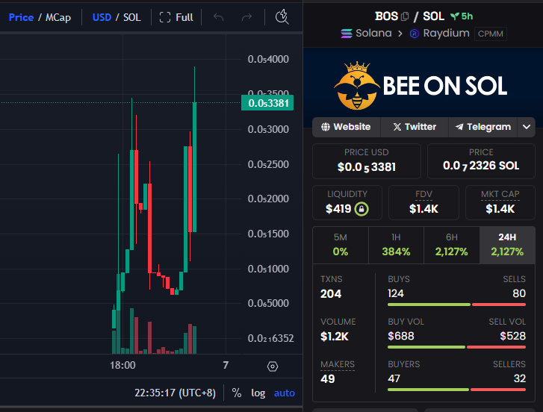
Task: Click the BUY VOL value $688
Action: pos(401,336)
